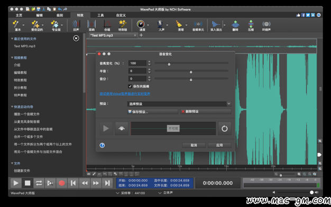Viewport: 331px width, 207px height.
Task: Open dropdown arrow beside 人声 tool
Action: (x=167, y=25)
